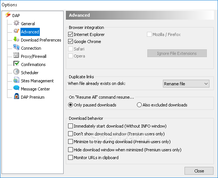Screen dimensions: 218x178
Task: Enable Immediately start download checkbox
Action: [70, 126]
